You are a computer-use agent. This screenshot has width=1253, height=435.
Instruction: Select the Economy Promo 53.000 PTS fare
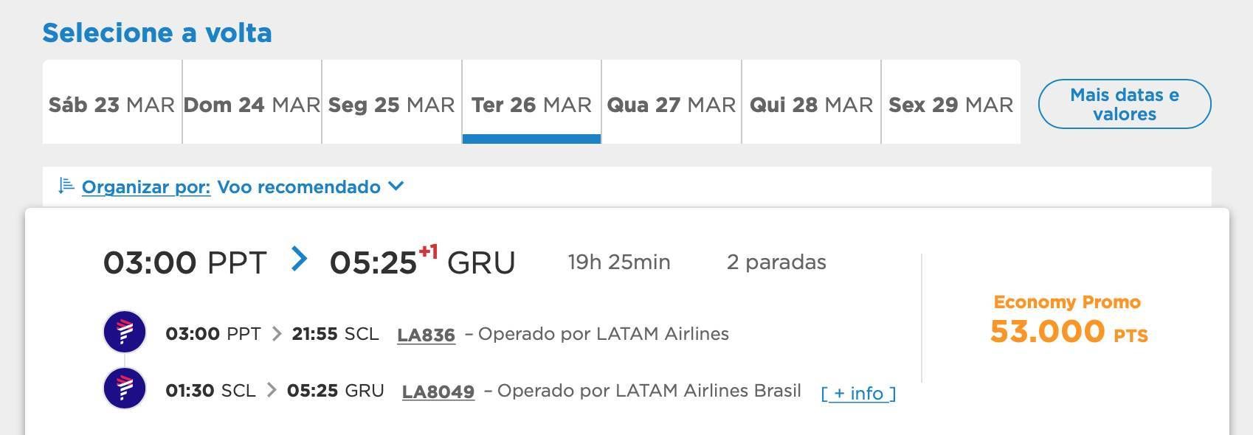[x=1068, y=319]
